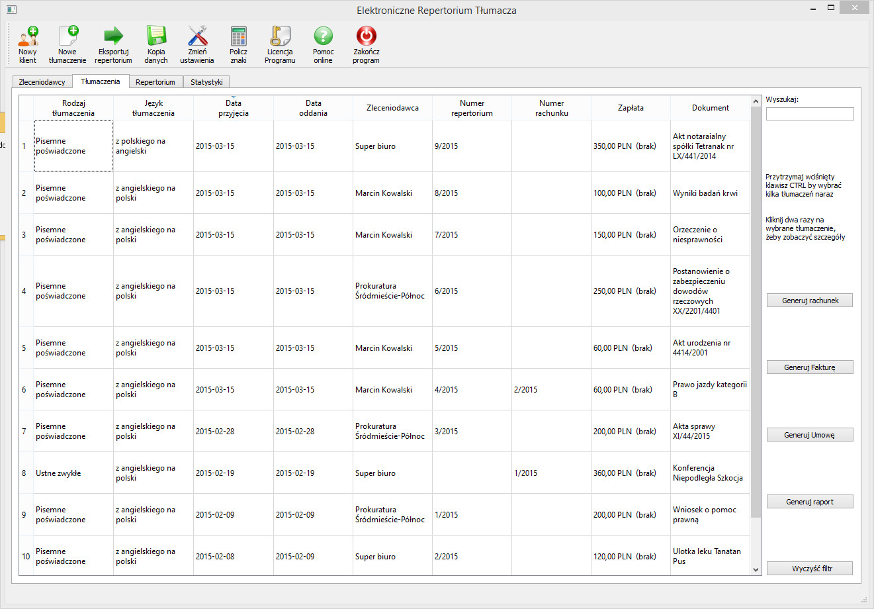Select 'Ulotka leku Tanatan Pus' cell
The height and width of the screenshot is (609, 874).
(x=711, y=557)
